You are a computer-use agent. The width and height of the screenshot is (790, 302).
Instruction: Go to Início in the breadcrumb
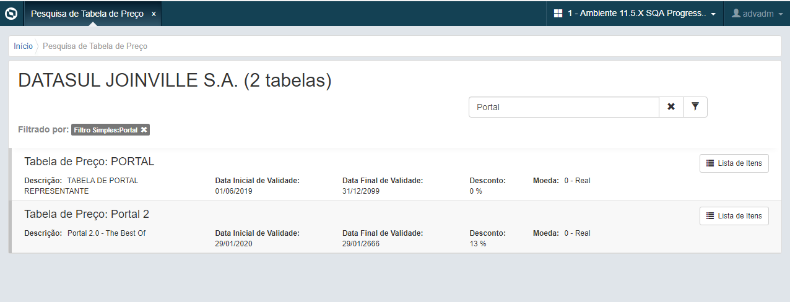point(23,46)
